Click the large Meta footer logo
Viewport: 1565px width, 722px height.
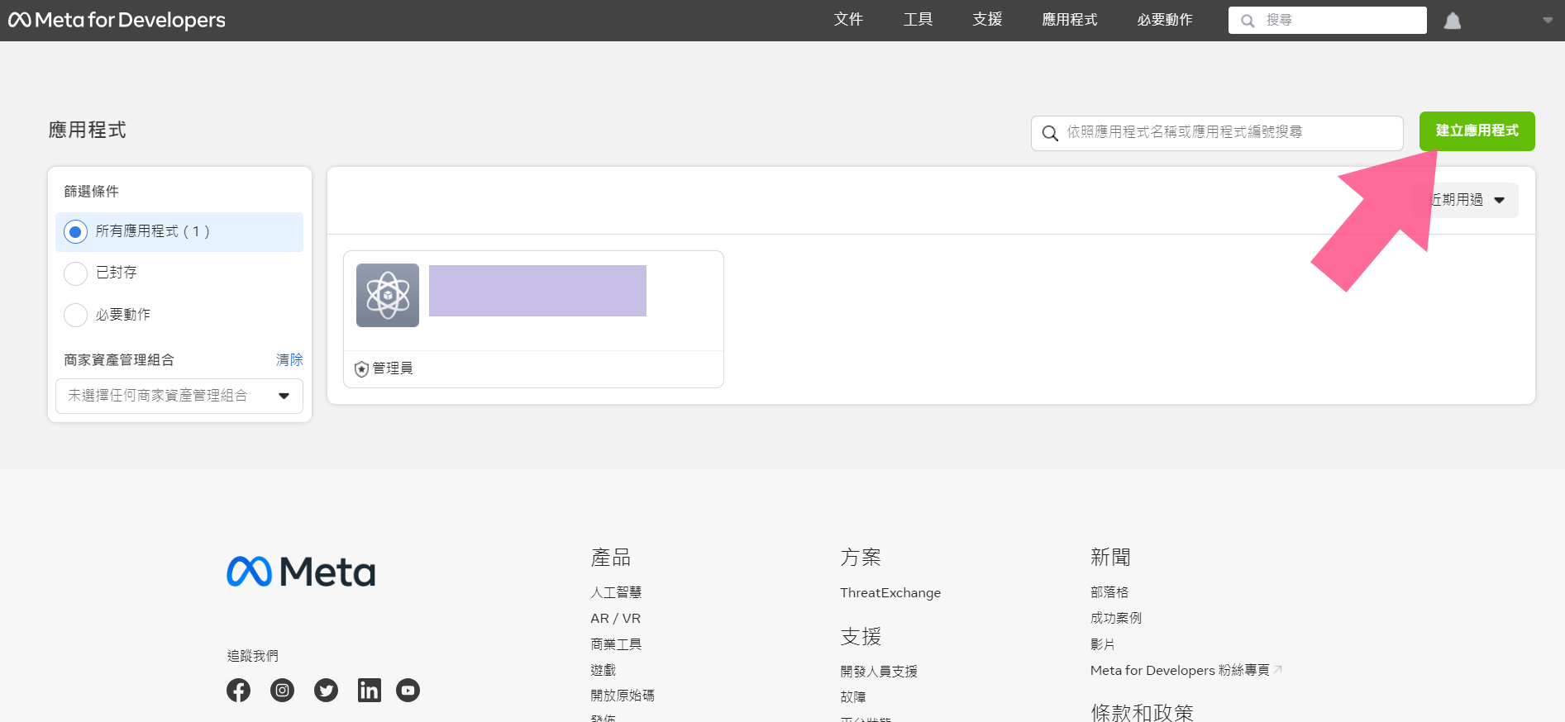pos(301,572)
